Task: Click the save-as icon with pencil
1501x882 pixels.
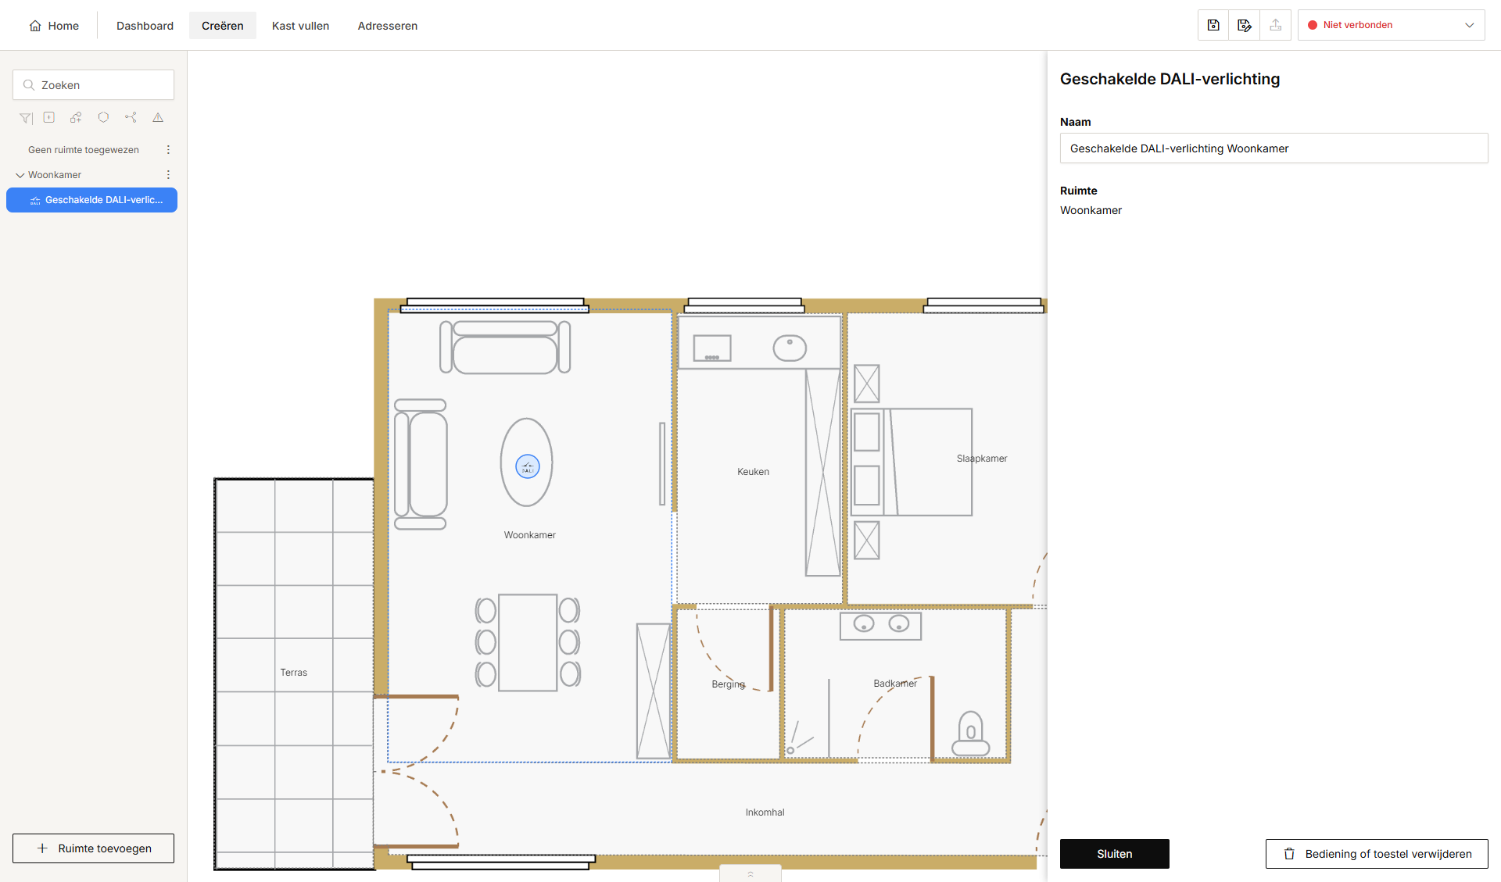Action: click(x=1245, y=25)
